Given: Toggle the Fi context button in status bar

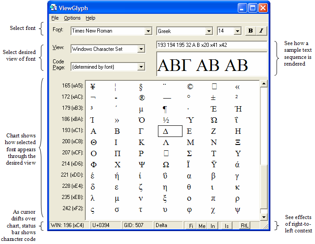Looking at the screenshot, I should click(191, 226).
